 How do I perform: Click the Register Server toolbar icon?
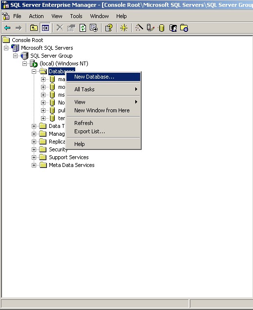tap(150, 28)
